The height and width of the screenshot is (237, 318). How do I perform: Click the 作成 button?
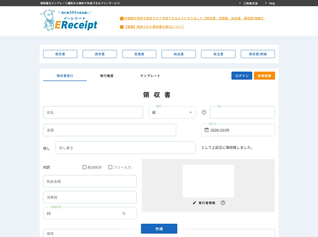(x=159, y=229)
